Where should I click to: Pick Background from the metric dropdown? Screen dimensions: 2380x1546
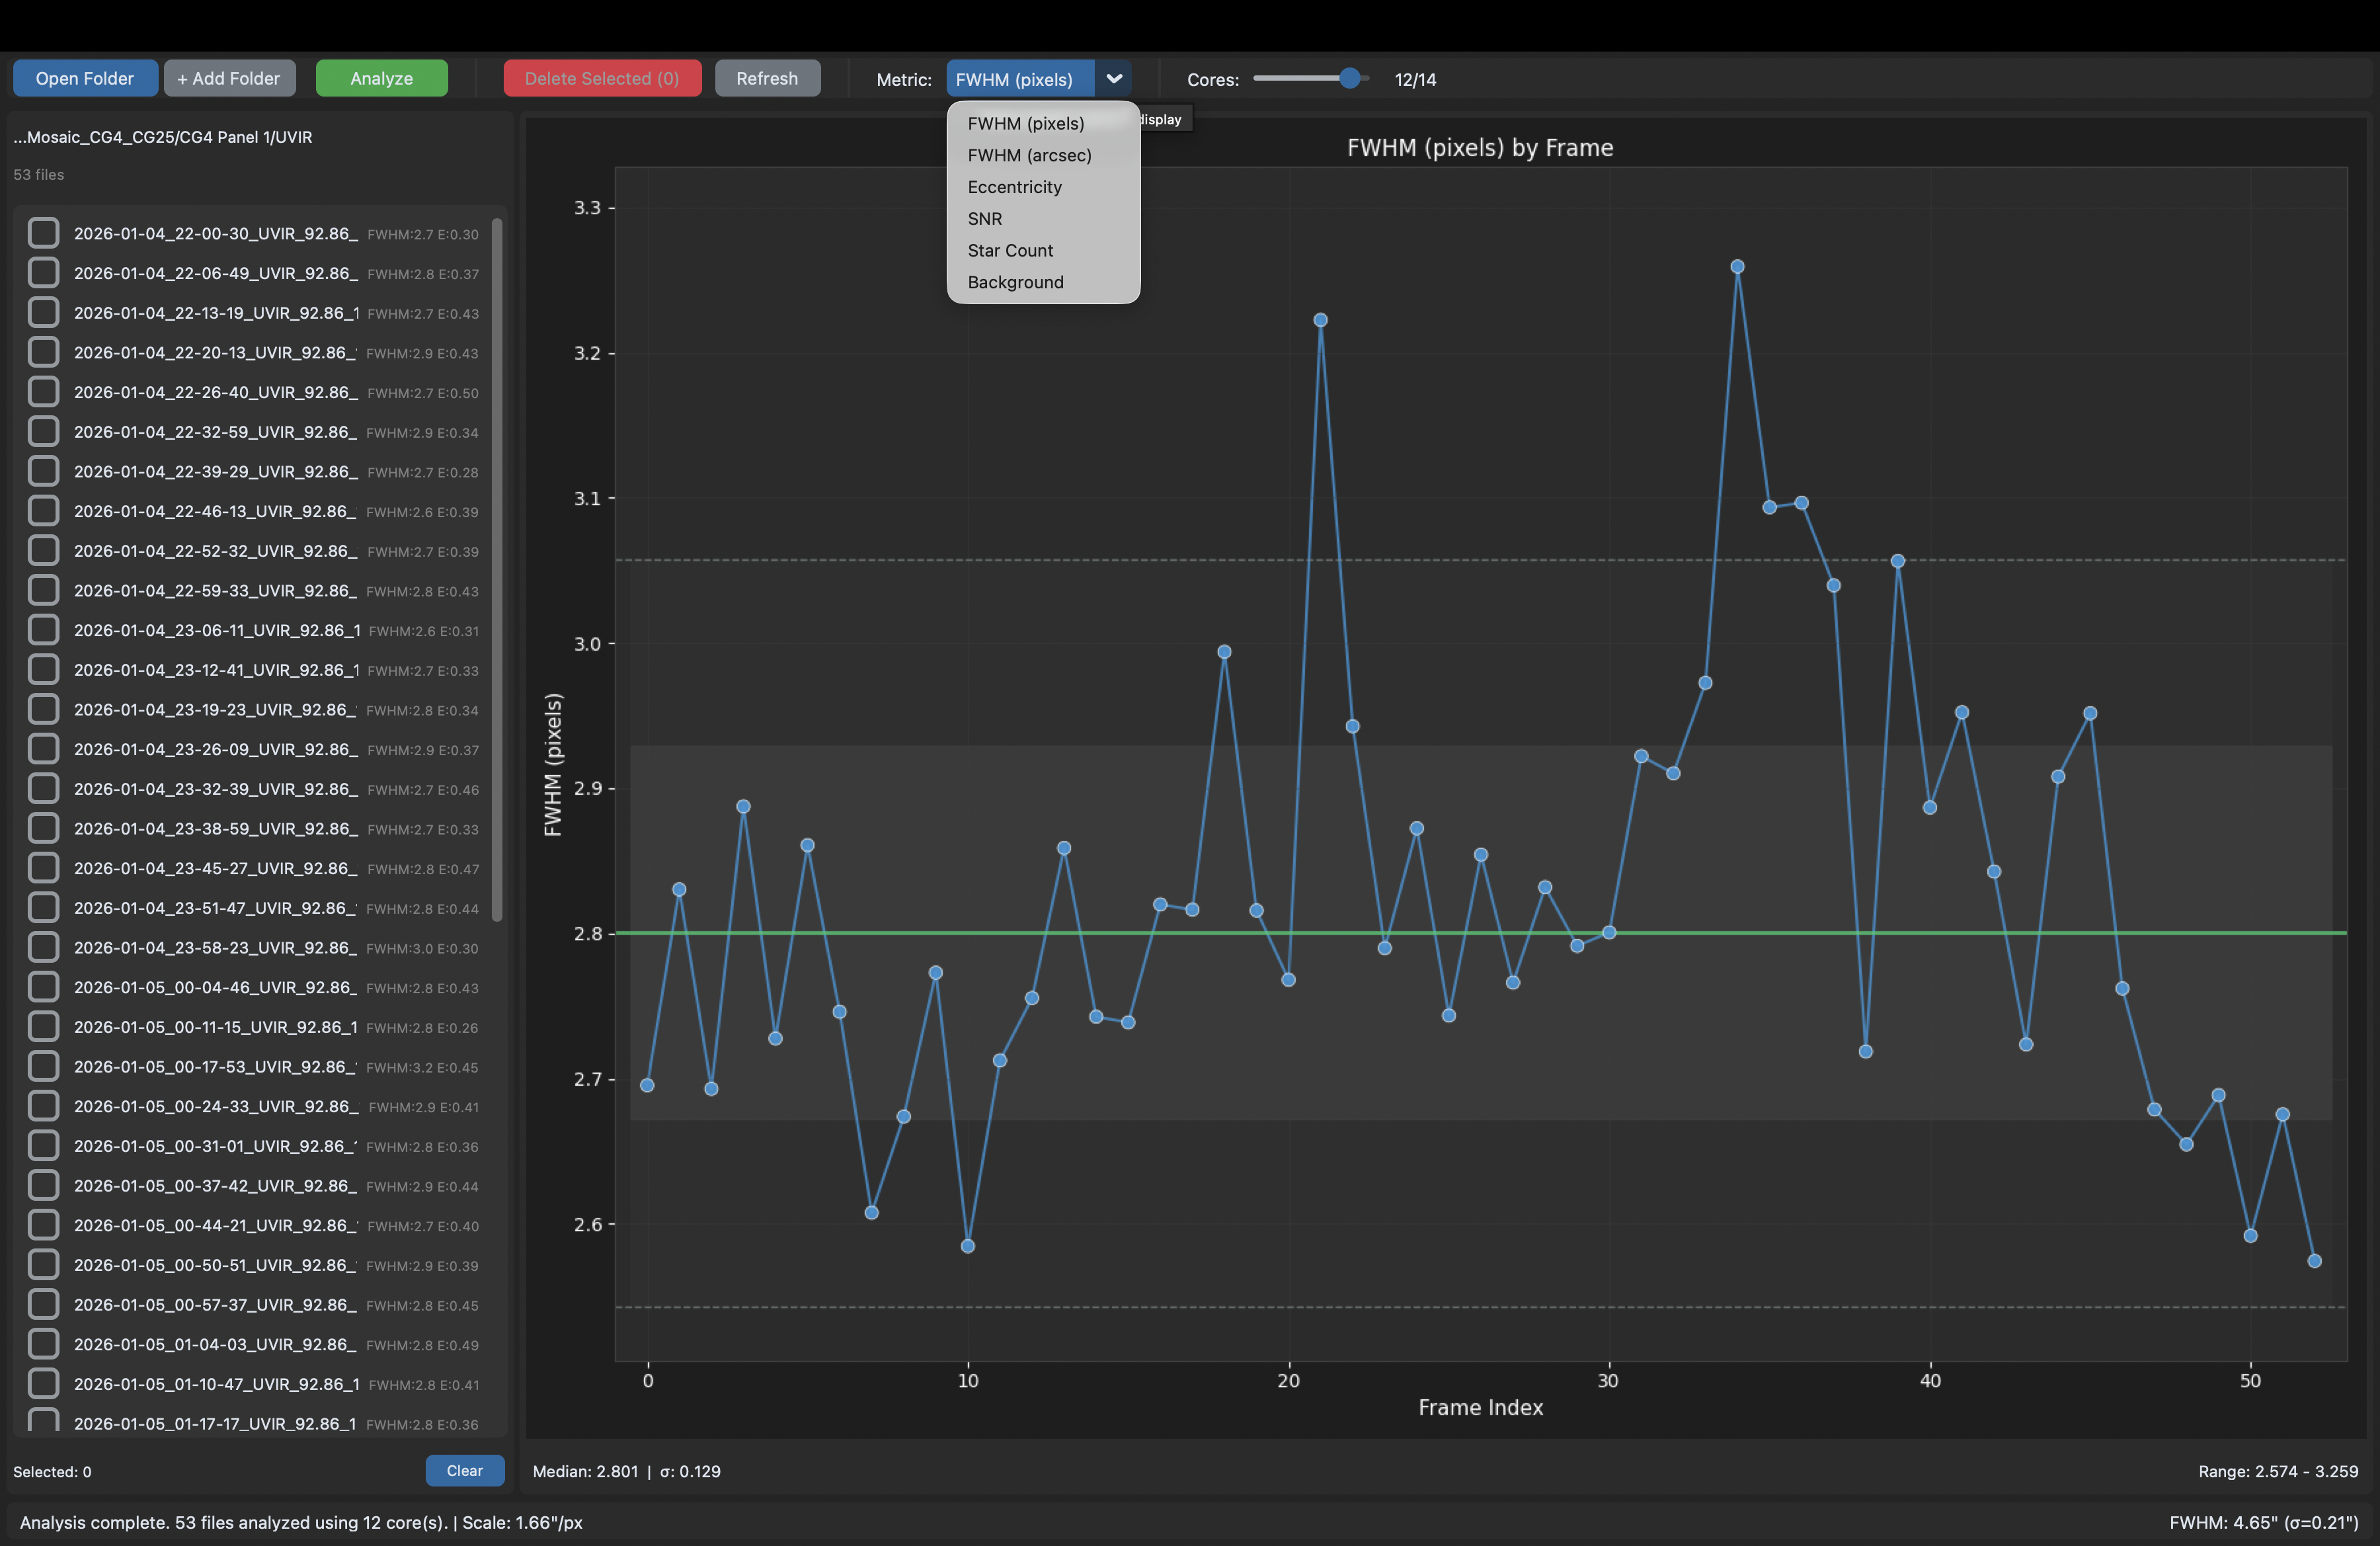[1015, 282]
